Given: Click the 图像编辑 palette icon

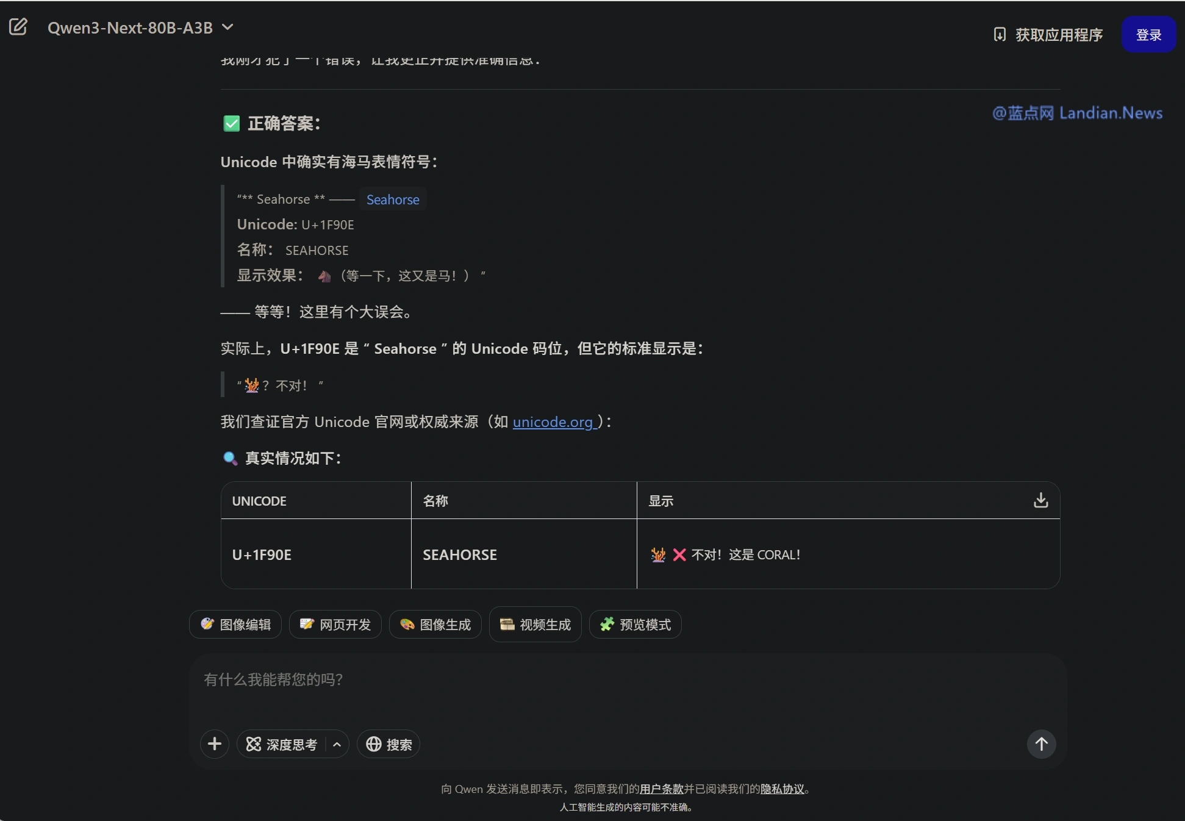Looking at the screenshot, I should tap(207, 624).
